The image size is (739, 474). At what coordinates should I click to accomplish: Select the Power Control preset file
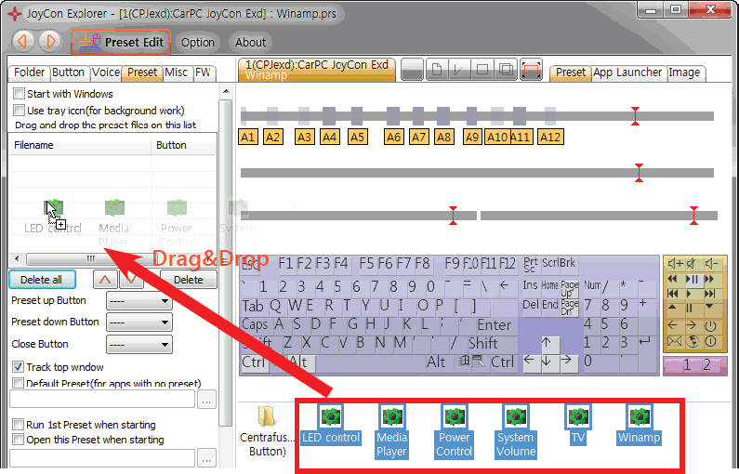[454, 430]
